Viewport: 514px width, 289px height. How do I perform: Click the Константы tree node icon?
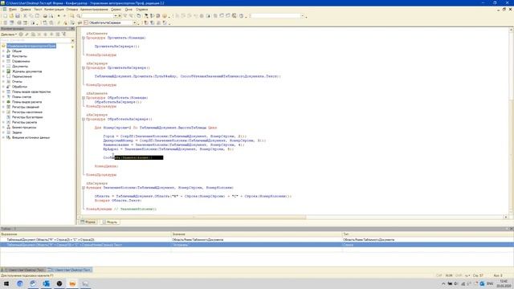(9, 56)
